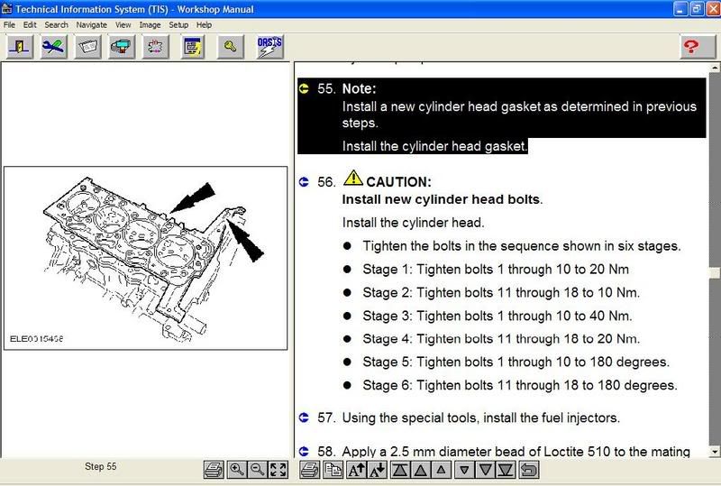Go down one step small triangle
Image resolution: width=721 pixels, height=486 pixels.
[x=464, y=470]
